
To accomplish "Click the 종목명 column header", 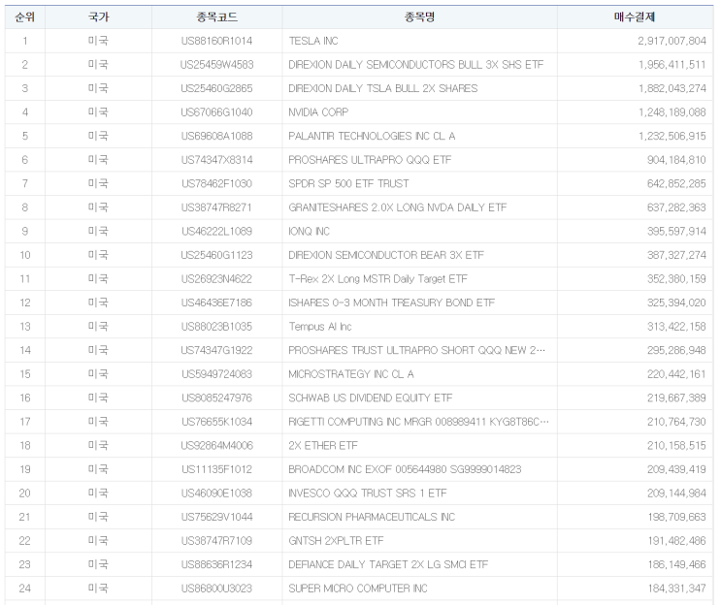I will tap(419, 17).
